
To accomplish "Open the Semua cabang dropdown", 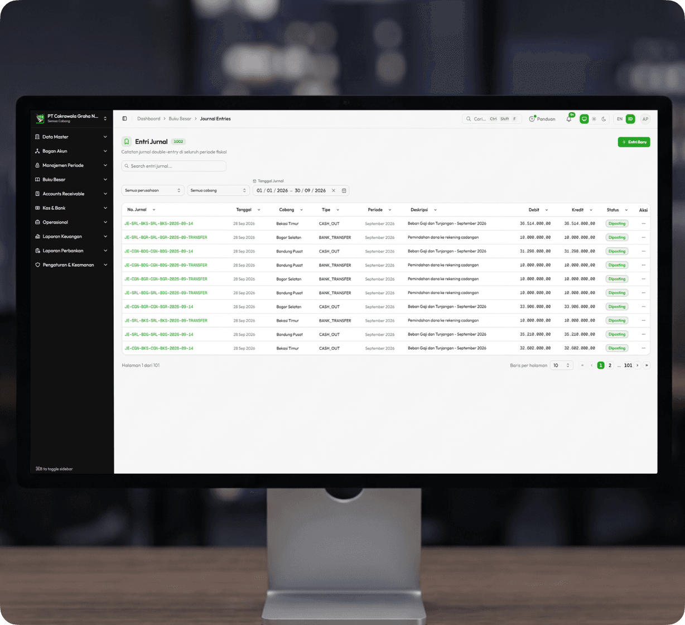I will (219, 191).
